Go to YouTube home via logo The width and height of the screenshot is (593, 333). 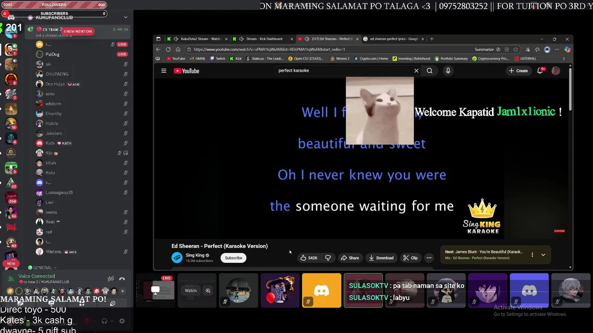(x=186, y=71)
